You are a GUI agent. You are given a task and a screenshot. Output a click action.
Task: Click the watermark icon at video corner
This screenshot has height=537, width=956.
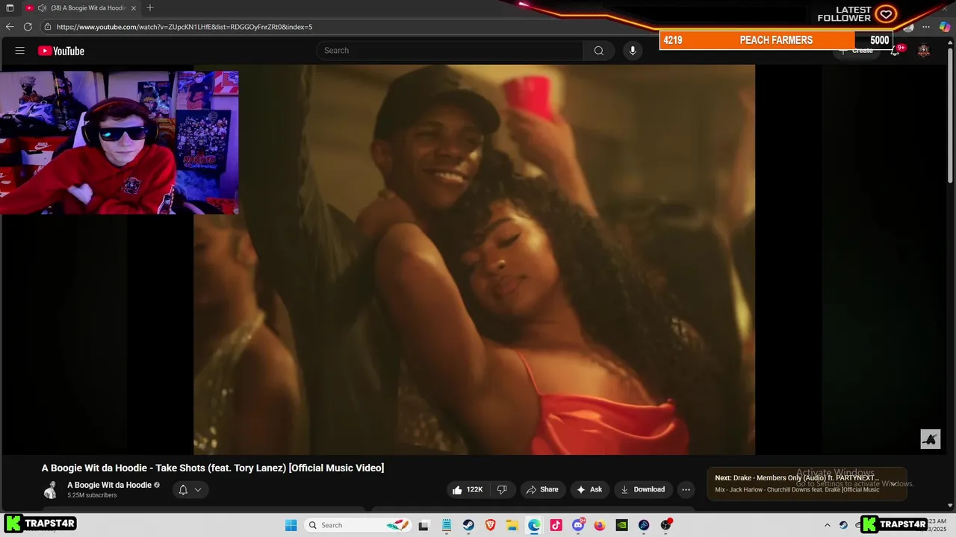[930, 439]
